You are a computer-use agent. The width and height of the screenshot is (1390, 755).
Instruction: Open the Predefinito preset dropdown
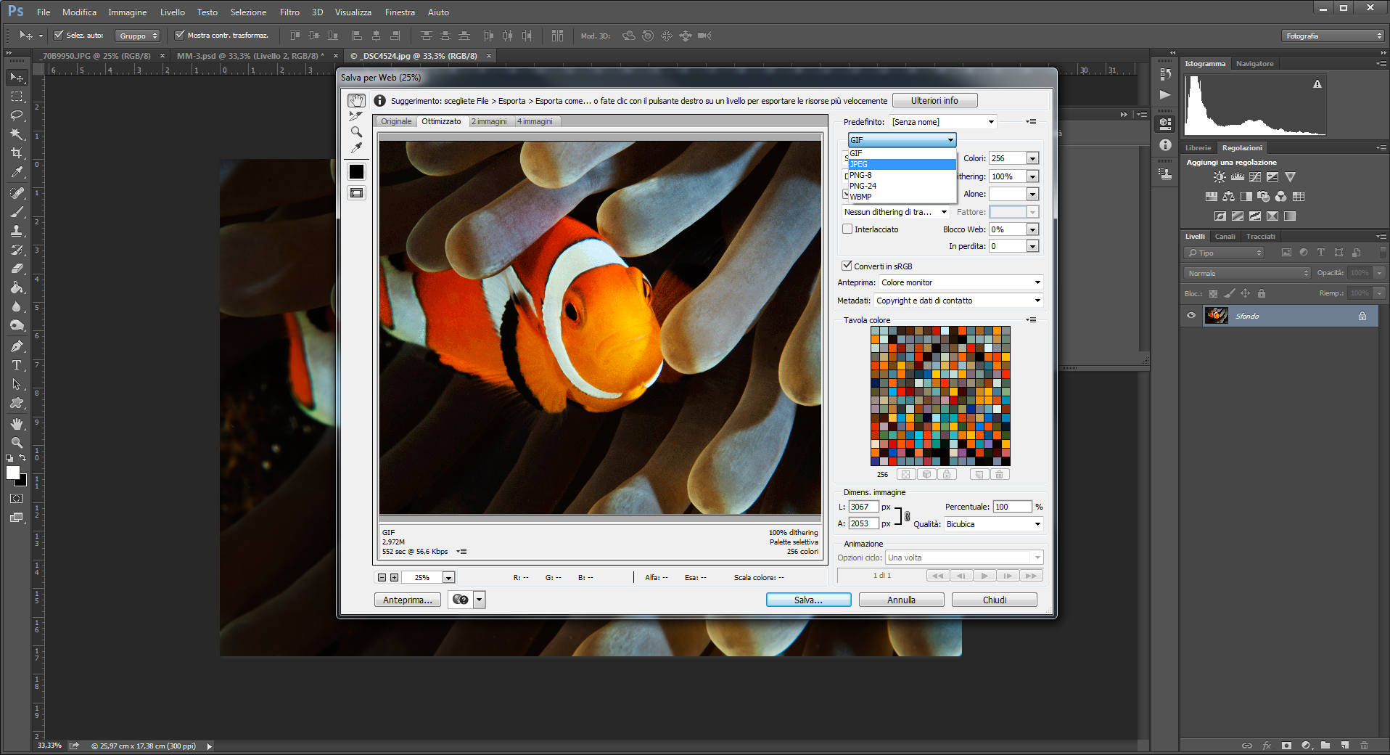pyautogui.click(x=943, y=122)
